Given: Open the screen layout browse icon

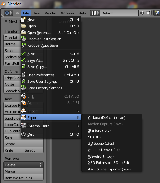Looking at the screenshot, I should click(95, 13).
